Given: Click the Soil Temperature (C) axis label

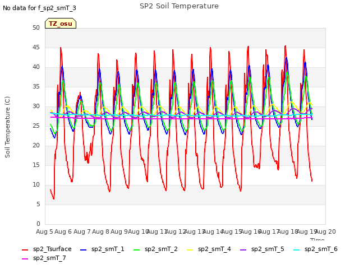Looking at the screenshot, I should tap(7, 127).
